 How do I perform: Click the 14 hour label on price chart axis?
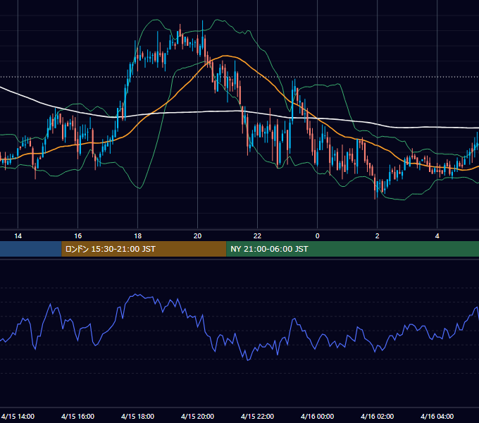(x=18, y=236)
